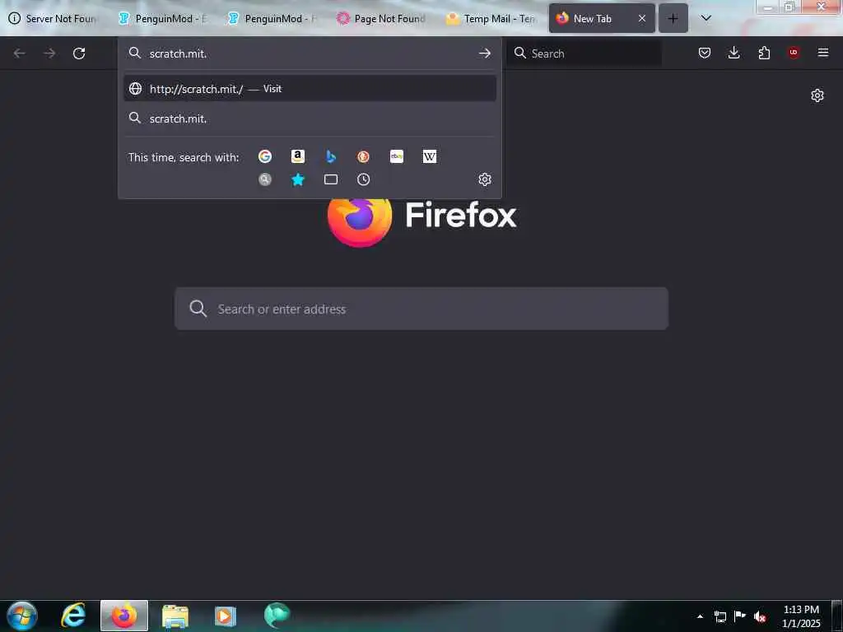Click the Go arrow in the address bar
This screenshot has width=843, height=632.
[x=484, y=53]
